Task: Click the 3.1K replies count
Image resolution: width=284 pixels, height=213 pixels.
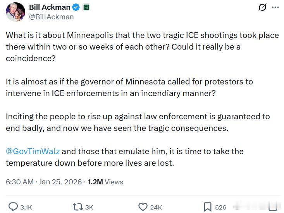Action: 26,207
